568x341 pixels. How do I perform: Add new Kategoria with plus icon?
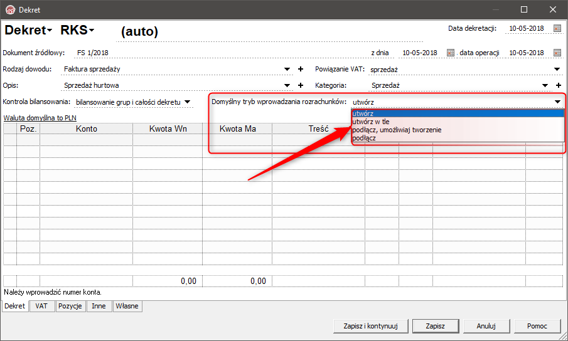pyautogui.click(x=558, y=85)
